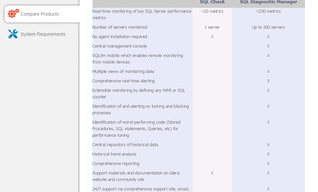Click the '~20 metrics' cell
Screen dimensions: 318x192
(212, 11)
